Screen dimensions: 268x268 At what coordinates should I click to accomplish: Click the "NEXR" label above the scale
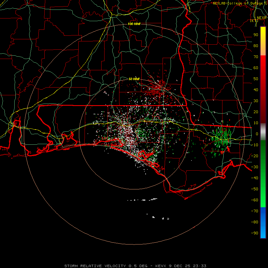261,18
